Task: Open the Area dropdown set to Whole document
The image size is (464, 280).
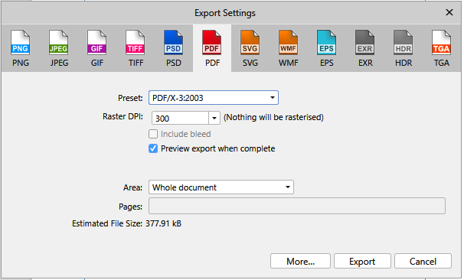Action: coord(221,187)
